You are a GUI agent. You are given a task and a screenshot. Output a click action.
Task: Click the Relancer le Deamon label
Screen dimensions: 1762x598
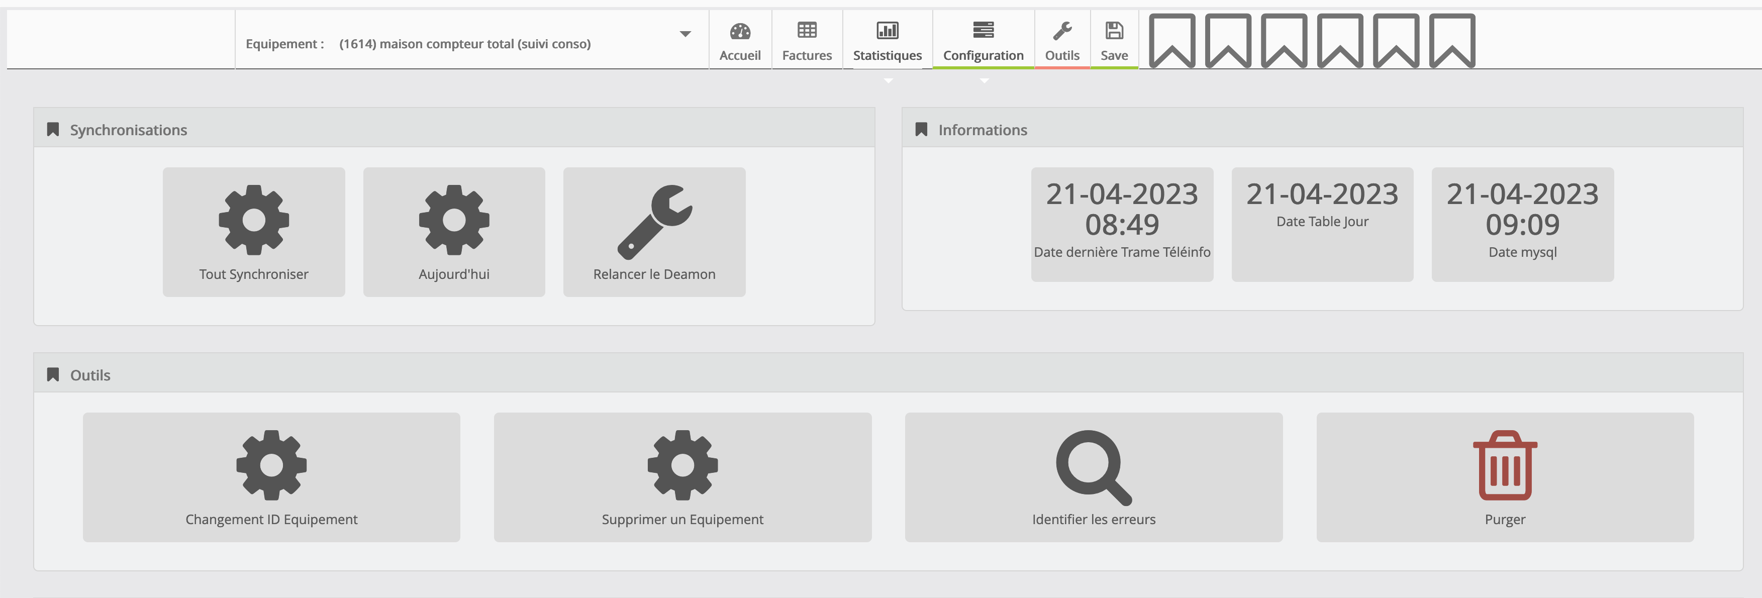655,274
